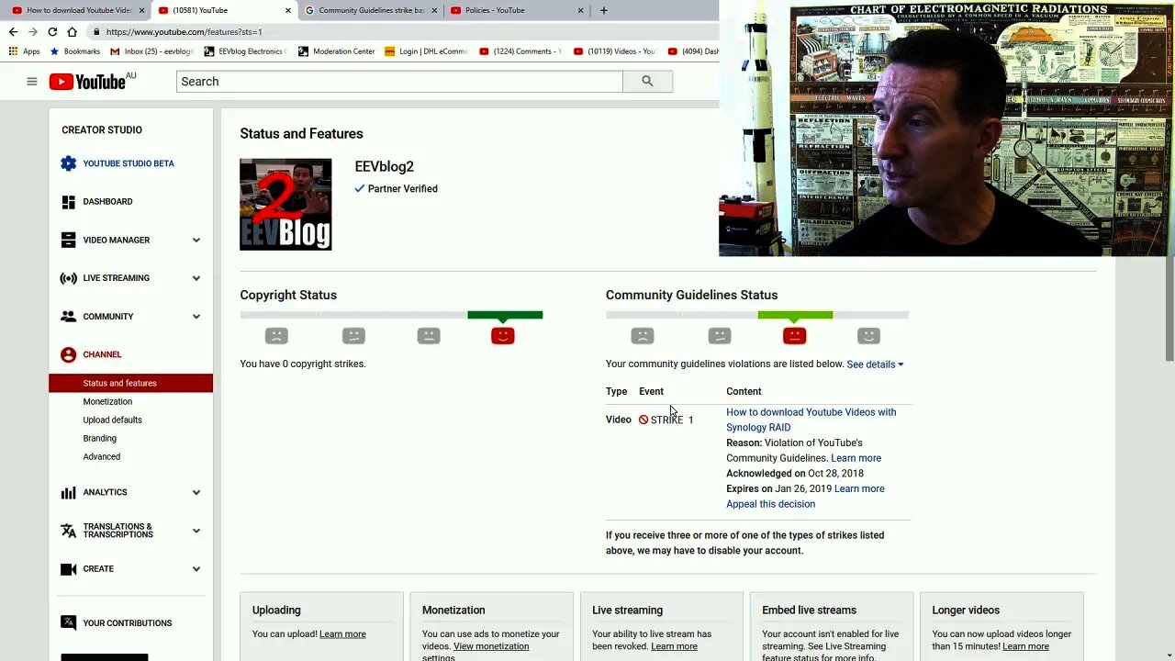Click the browser home button
Screen dimensions: 1175x661
point(72,31)
